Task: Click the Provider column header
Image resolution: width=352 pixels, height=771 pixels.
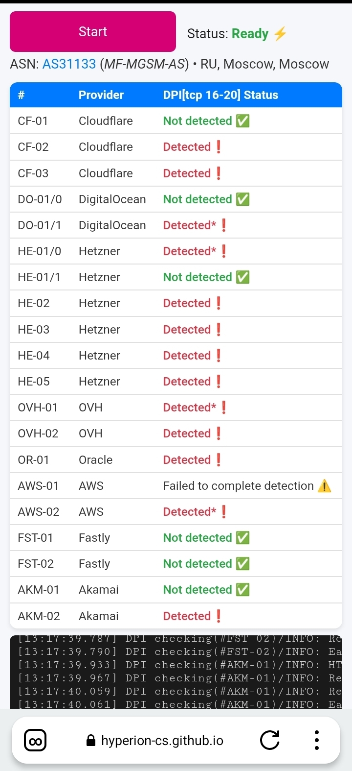Action: (x=101, y=95)
